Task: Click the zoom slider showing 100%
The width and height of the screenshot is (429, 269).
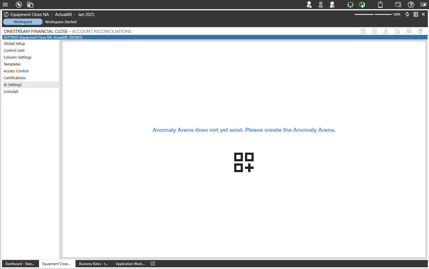Action: click(x=373, y=14)
